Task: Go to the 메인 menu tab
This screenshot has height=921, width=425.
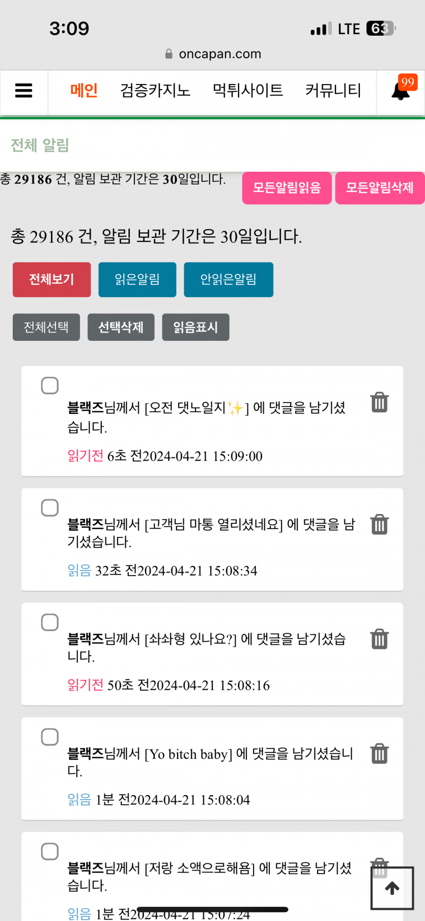Action: 84,91
